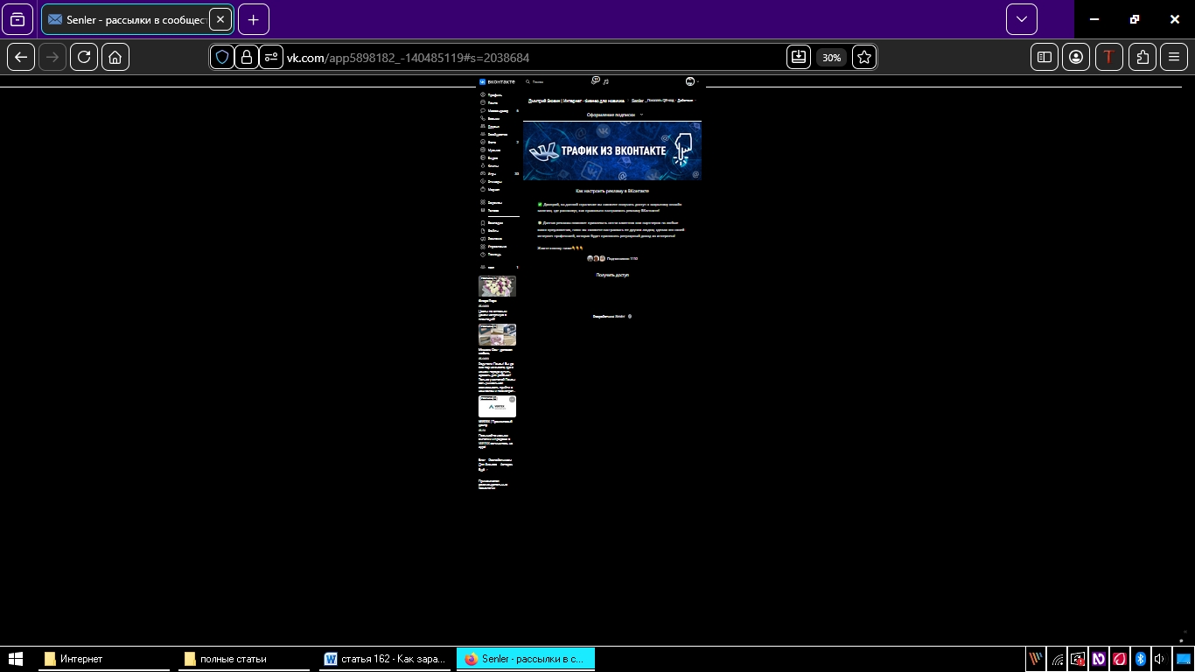Screen dimensions: 1195x672
Task: Expand the list all tabs chevron
Action: (1021, 19)
